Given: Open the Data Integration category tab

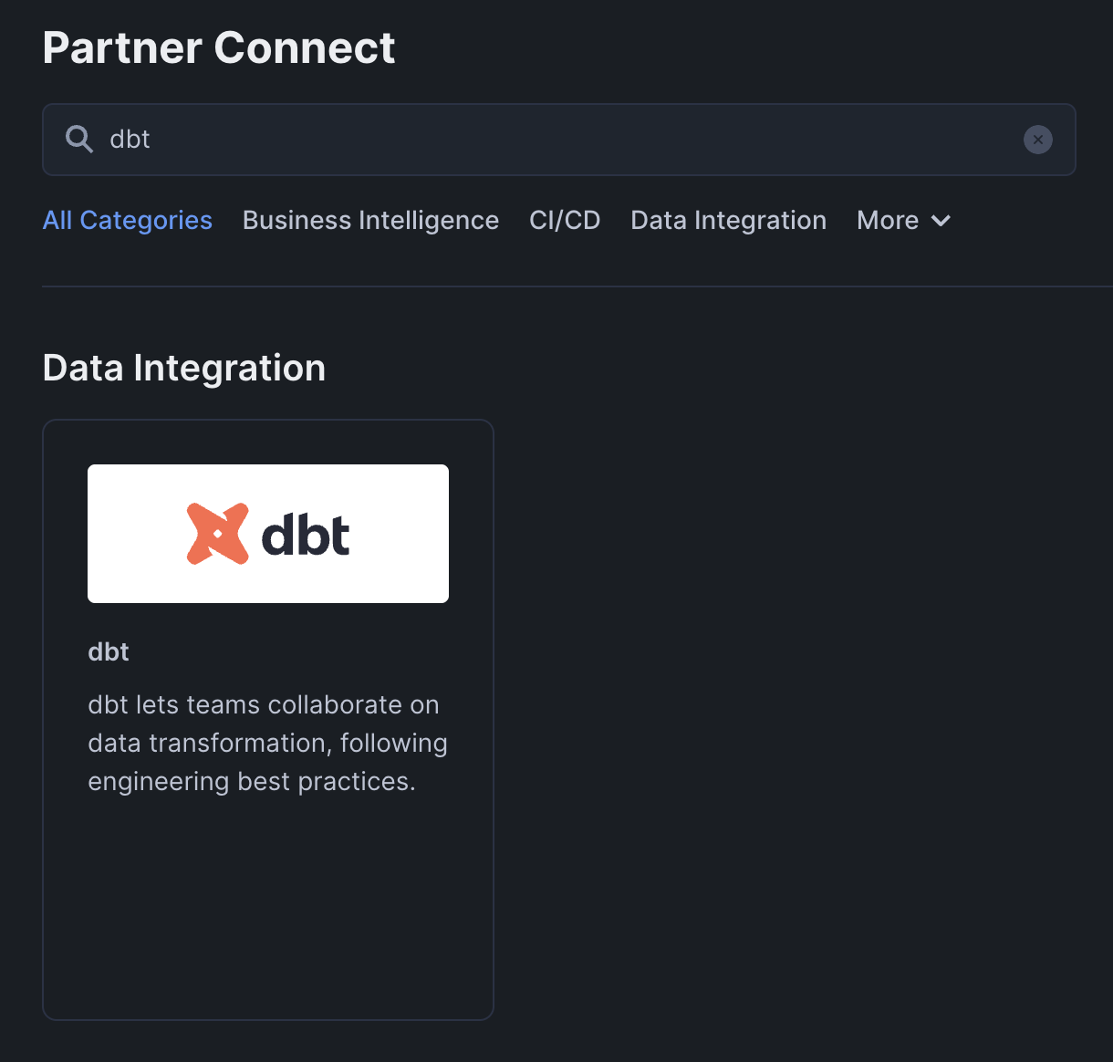Looking at the screenshot, I should click(728, 220).
